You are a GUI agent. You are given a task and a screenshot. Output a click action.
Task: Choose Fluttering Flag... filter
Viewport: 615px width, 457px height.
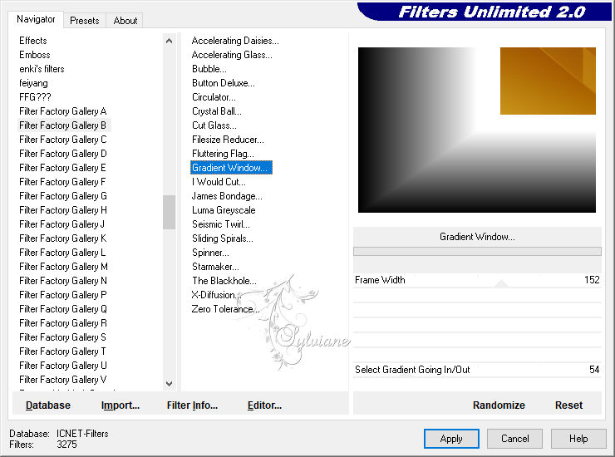coord(223,154)
